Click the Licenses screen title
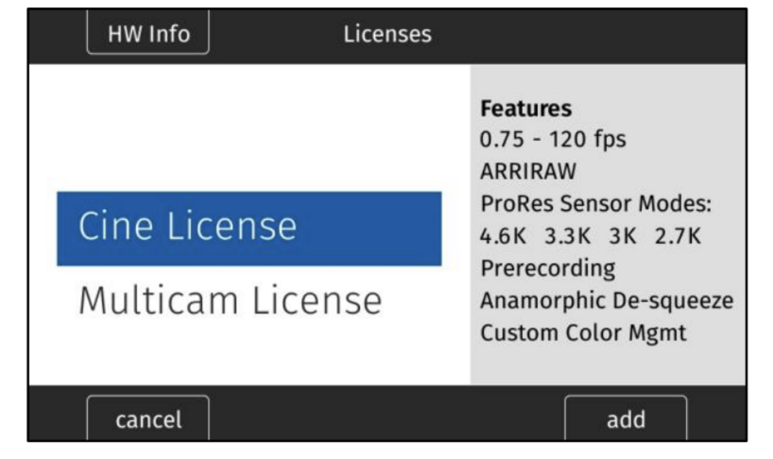773x459 pixels. point(387,35)
